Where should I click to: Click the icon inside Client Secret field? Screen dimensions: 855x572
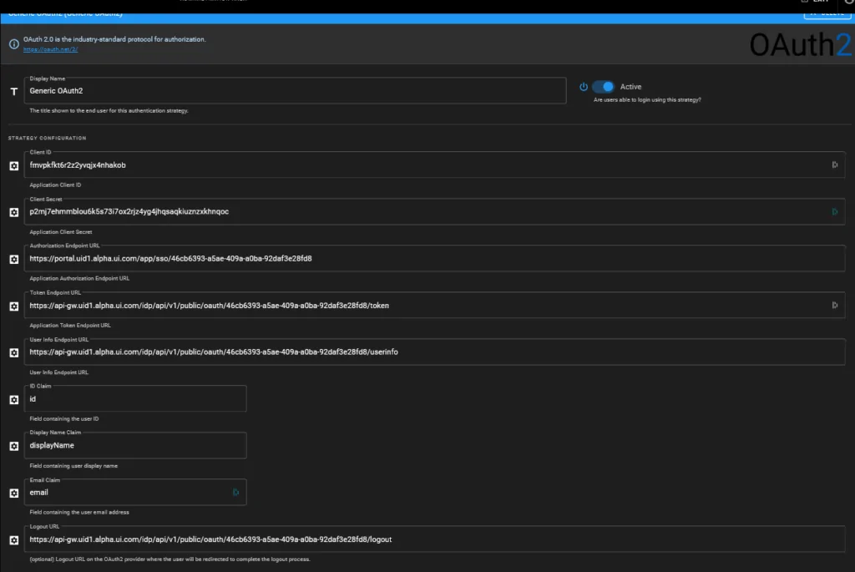tap(834, 211)
